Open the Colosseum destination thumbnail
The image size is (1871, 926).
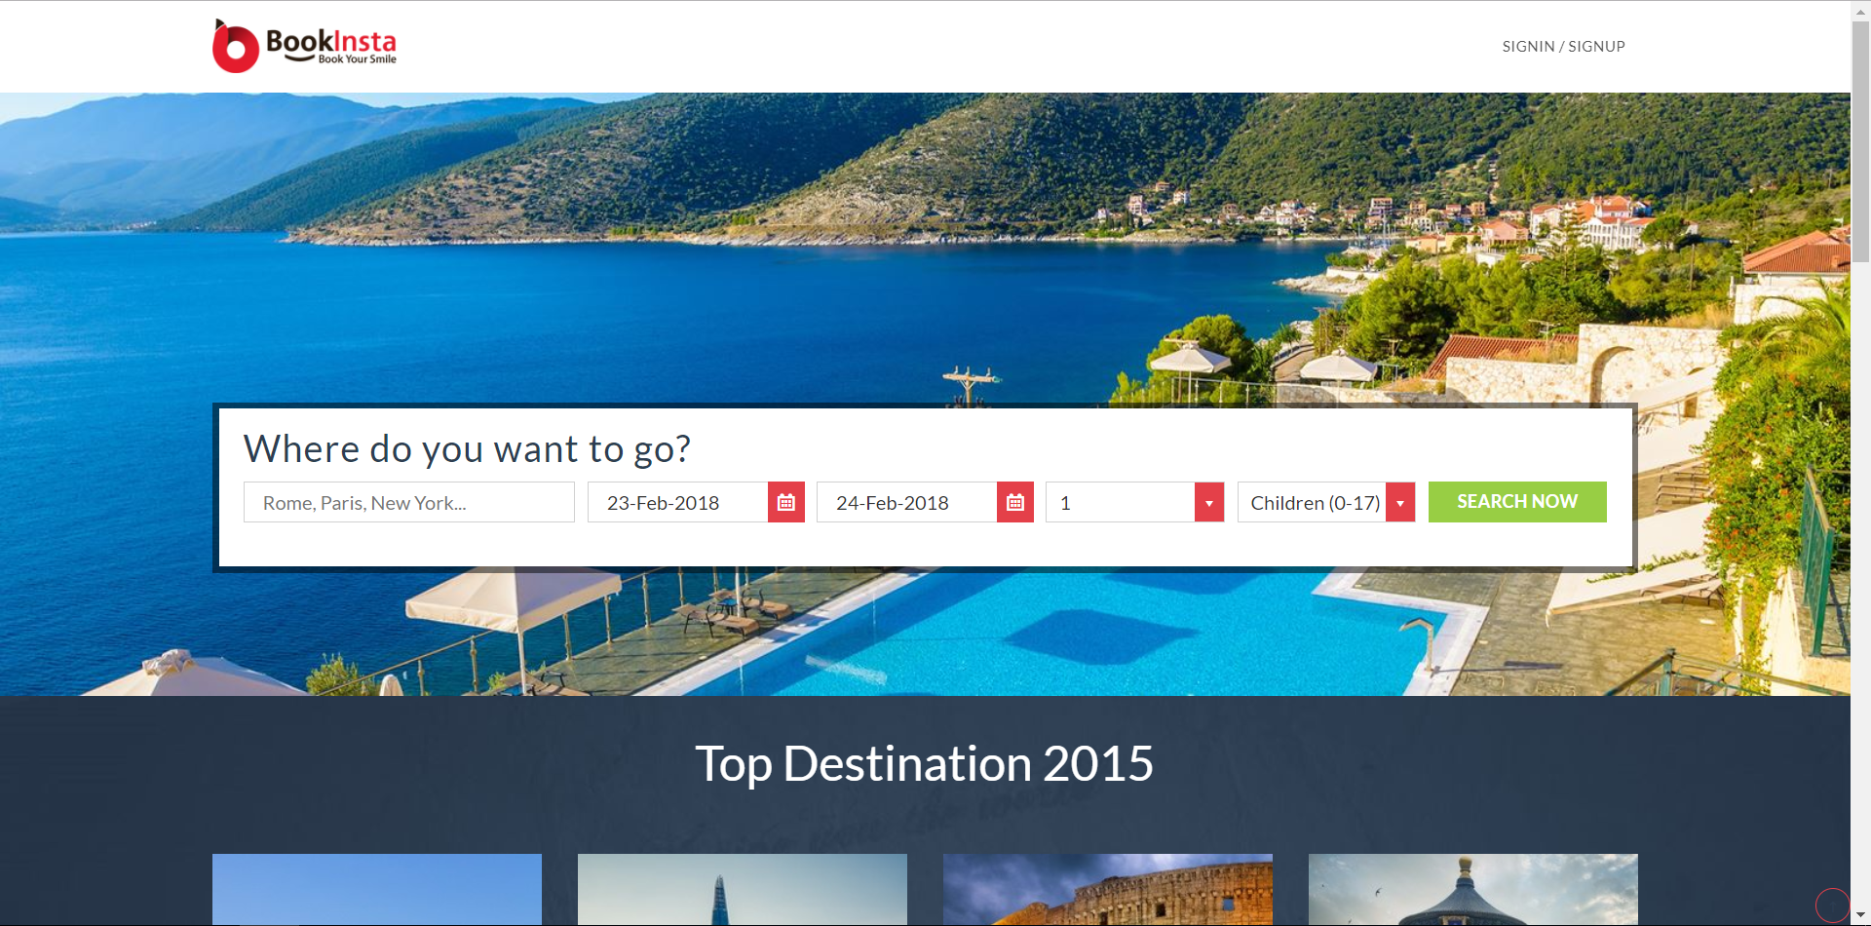point(1108,889)
